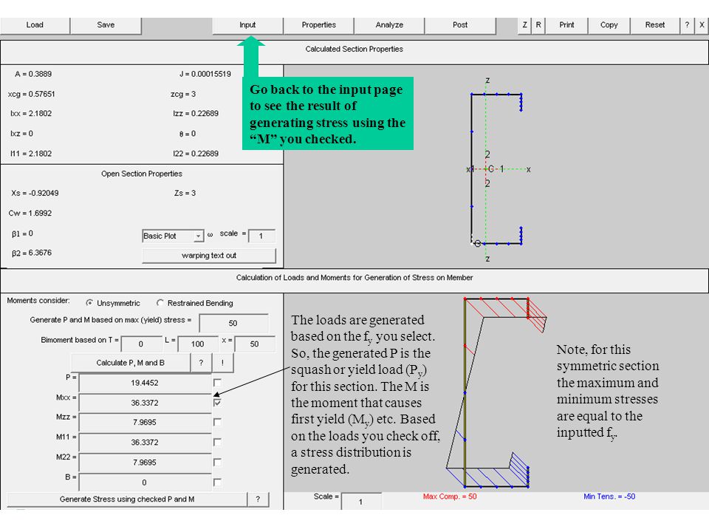Click the 'zcg = 3' value

point(183,94)
